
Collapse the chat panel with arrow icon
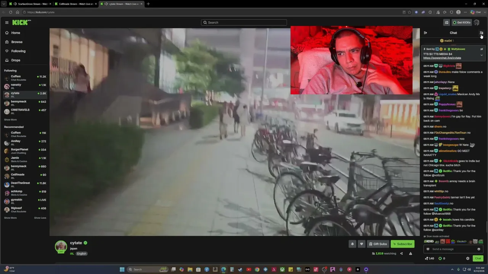click(425, 33)
